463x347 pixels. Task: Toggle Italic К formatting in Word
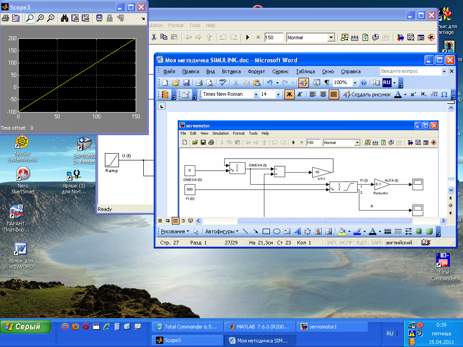pos(300,94)
